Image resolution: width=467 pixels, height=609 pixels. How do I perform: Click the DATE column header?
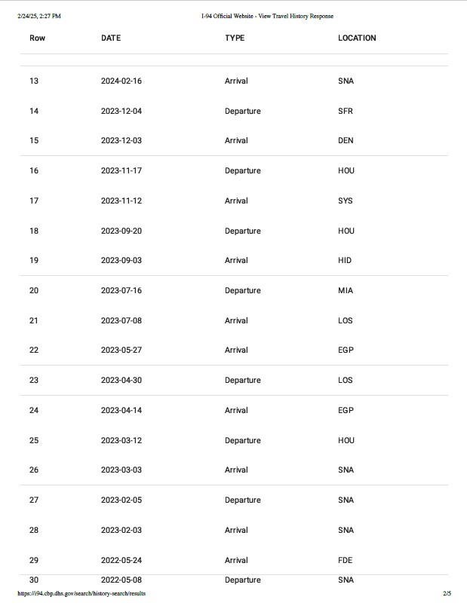click(x=111, y=38)
